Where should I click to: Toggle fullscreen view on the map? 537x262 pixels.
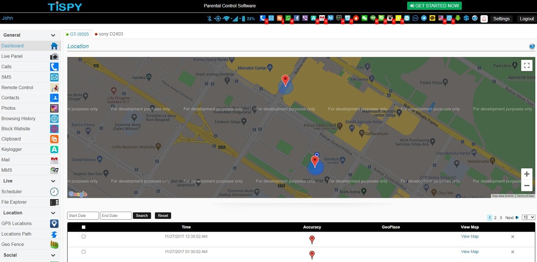coord(527,65)
